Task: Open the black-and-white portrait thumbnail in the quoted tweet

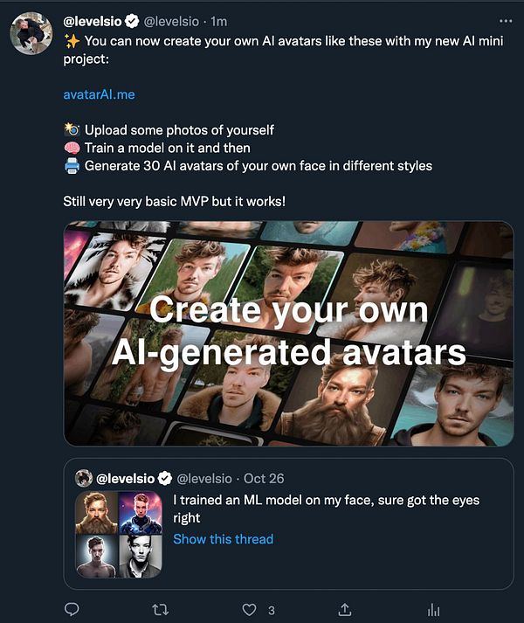Action: 141,556
